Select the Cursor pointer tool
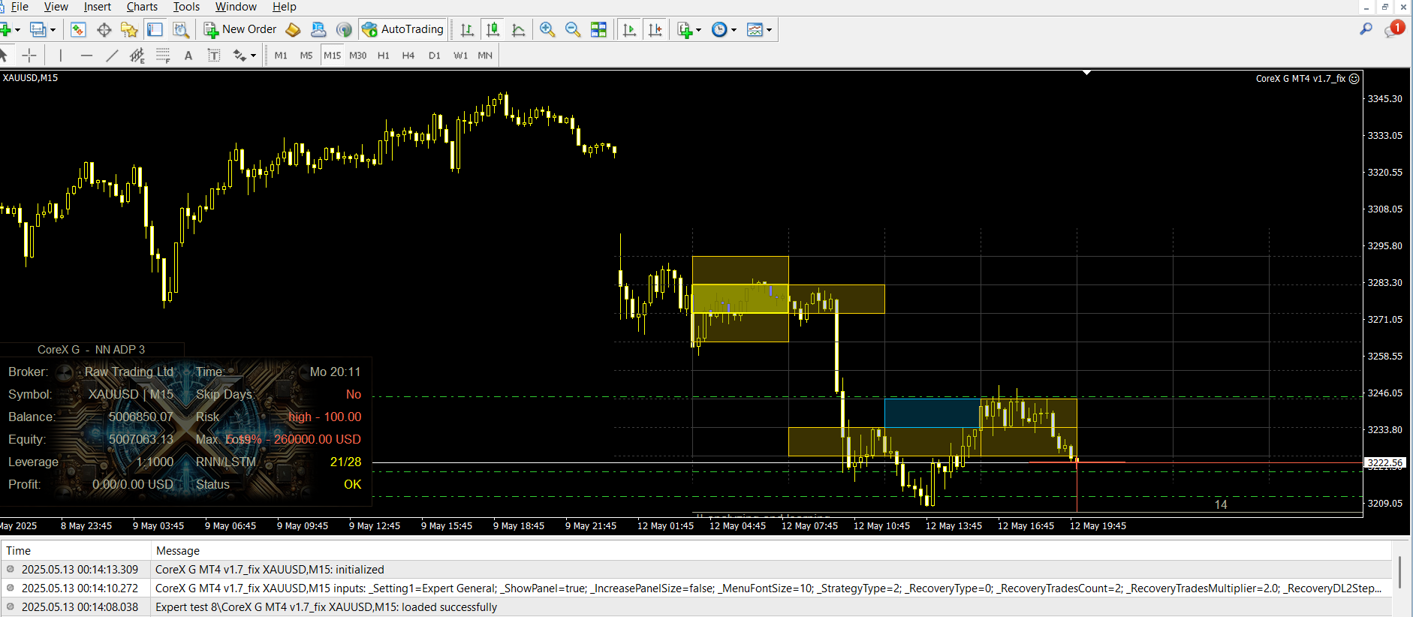Viewport: 1413px width, 617px height. click(4, 55)
